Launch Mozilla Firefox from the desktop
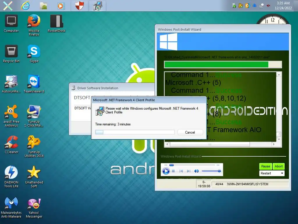This screenshot has height=224, width=298. coord(34,25)
